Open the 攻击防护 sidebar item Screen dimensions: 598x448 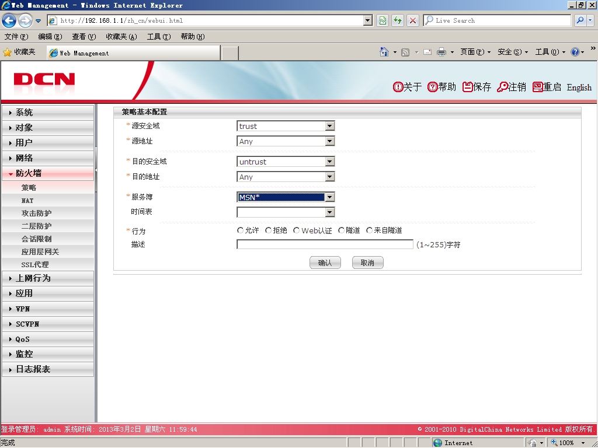(x=36, y=213)
